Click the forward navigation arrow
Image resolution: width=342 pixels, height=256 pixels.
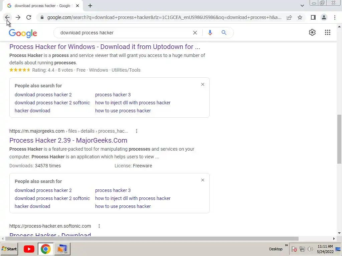click(x=18, y=17)
